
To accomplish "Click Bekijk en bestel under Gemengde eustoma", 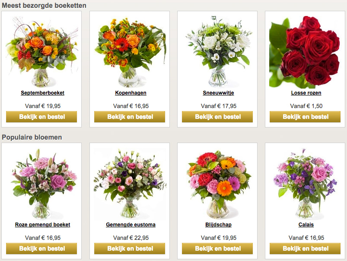I will pyautogui.click(x=130, y=248).
